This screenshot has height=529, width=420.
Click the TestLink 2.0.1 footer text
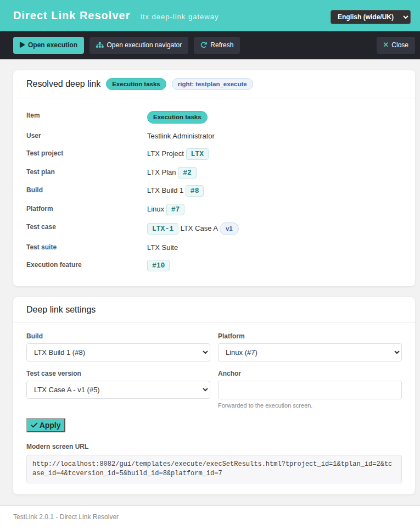click(66, 517)
